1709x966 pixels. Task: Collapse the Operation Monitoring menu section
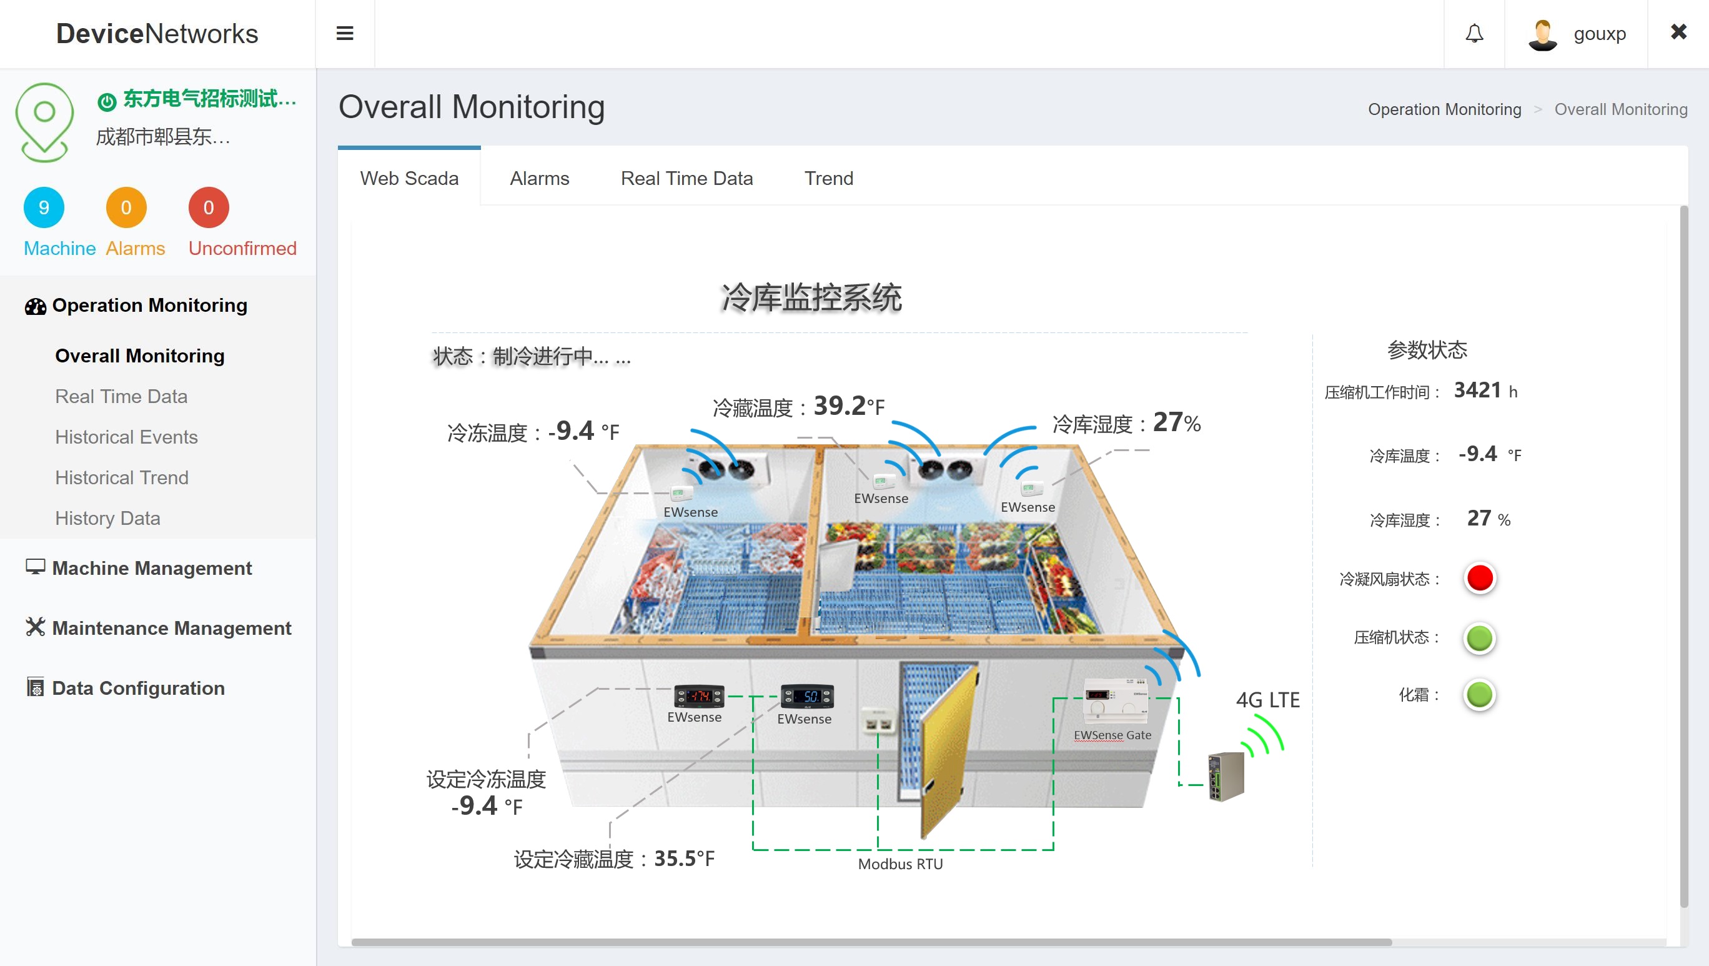[x=149, y=305]
